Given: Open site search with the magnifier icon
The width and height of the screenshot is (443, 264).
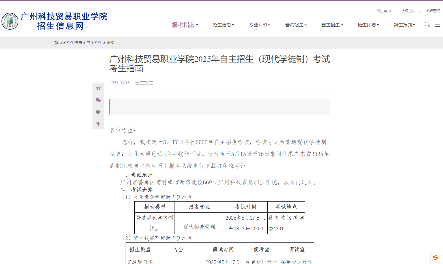Looking at the screenshot, I should (427, 25).
